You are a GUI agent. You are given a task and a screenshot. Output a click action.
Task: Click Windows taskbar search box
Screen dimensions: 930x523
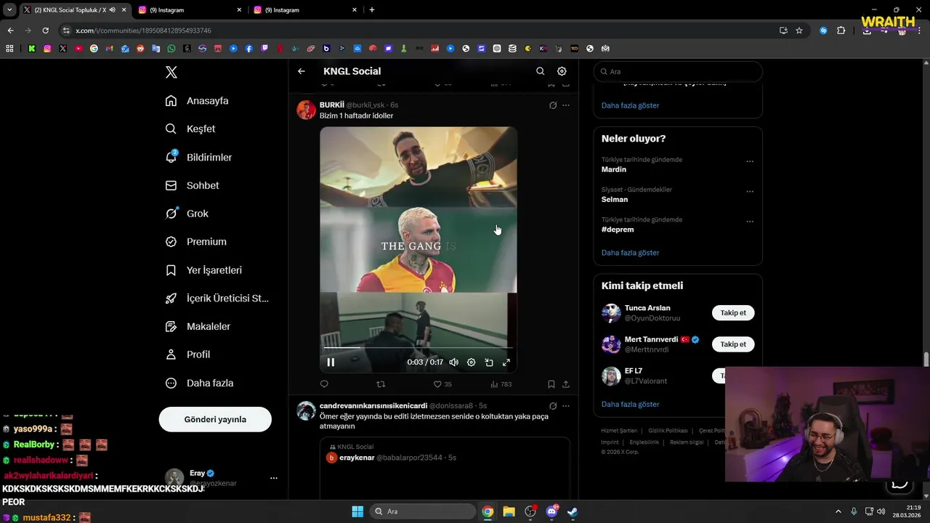click(421, 511)
